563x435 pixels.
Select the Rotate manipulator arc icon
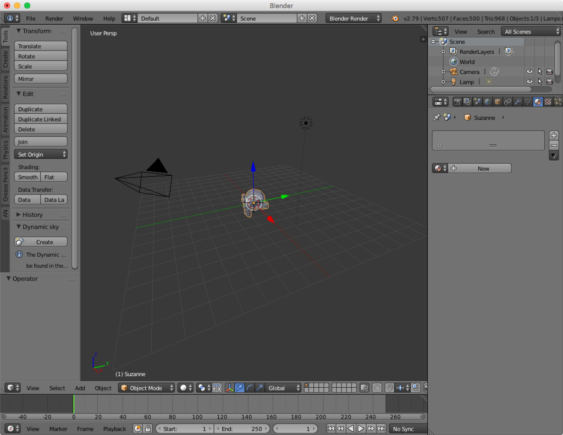pos(249,388)
